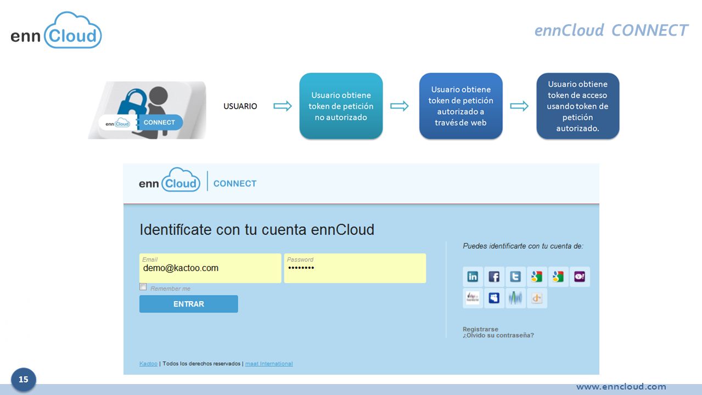Open the Kactoo footer link
Viewport: 702px width, 395px height.
pyautogui.click(x=148, y=364)
